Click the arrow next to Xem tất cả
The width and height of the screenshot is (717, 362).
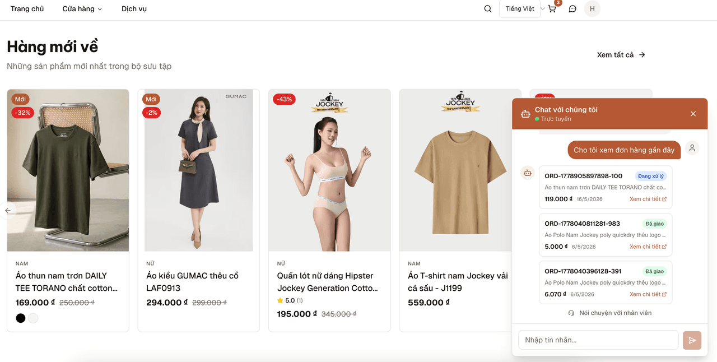(642, 55)
